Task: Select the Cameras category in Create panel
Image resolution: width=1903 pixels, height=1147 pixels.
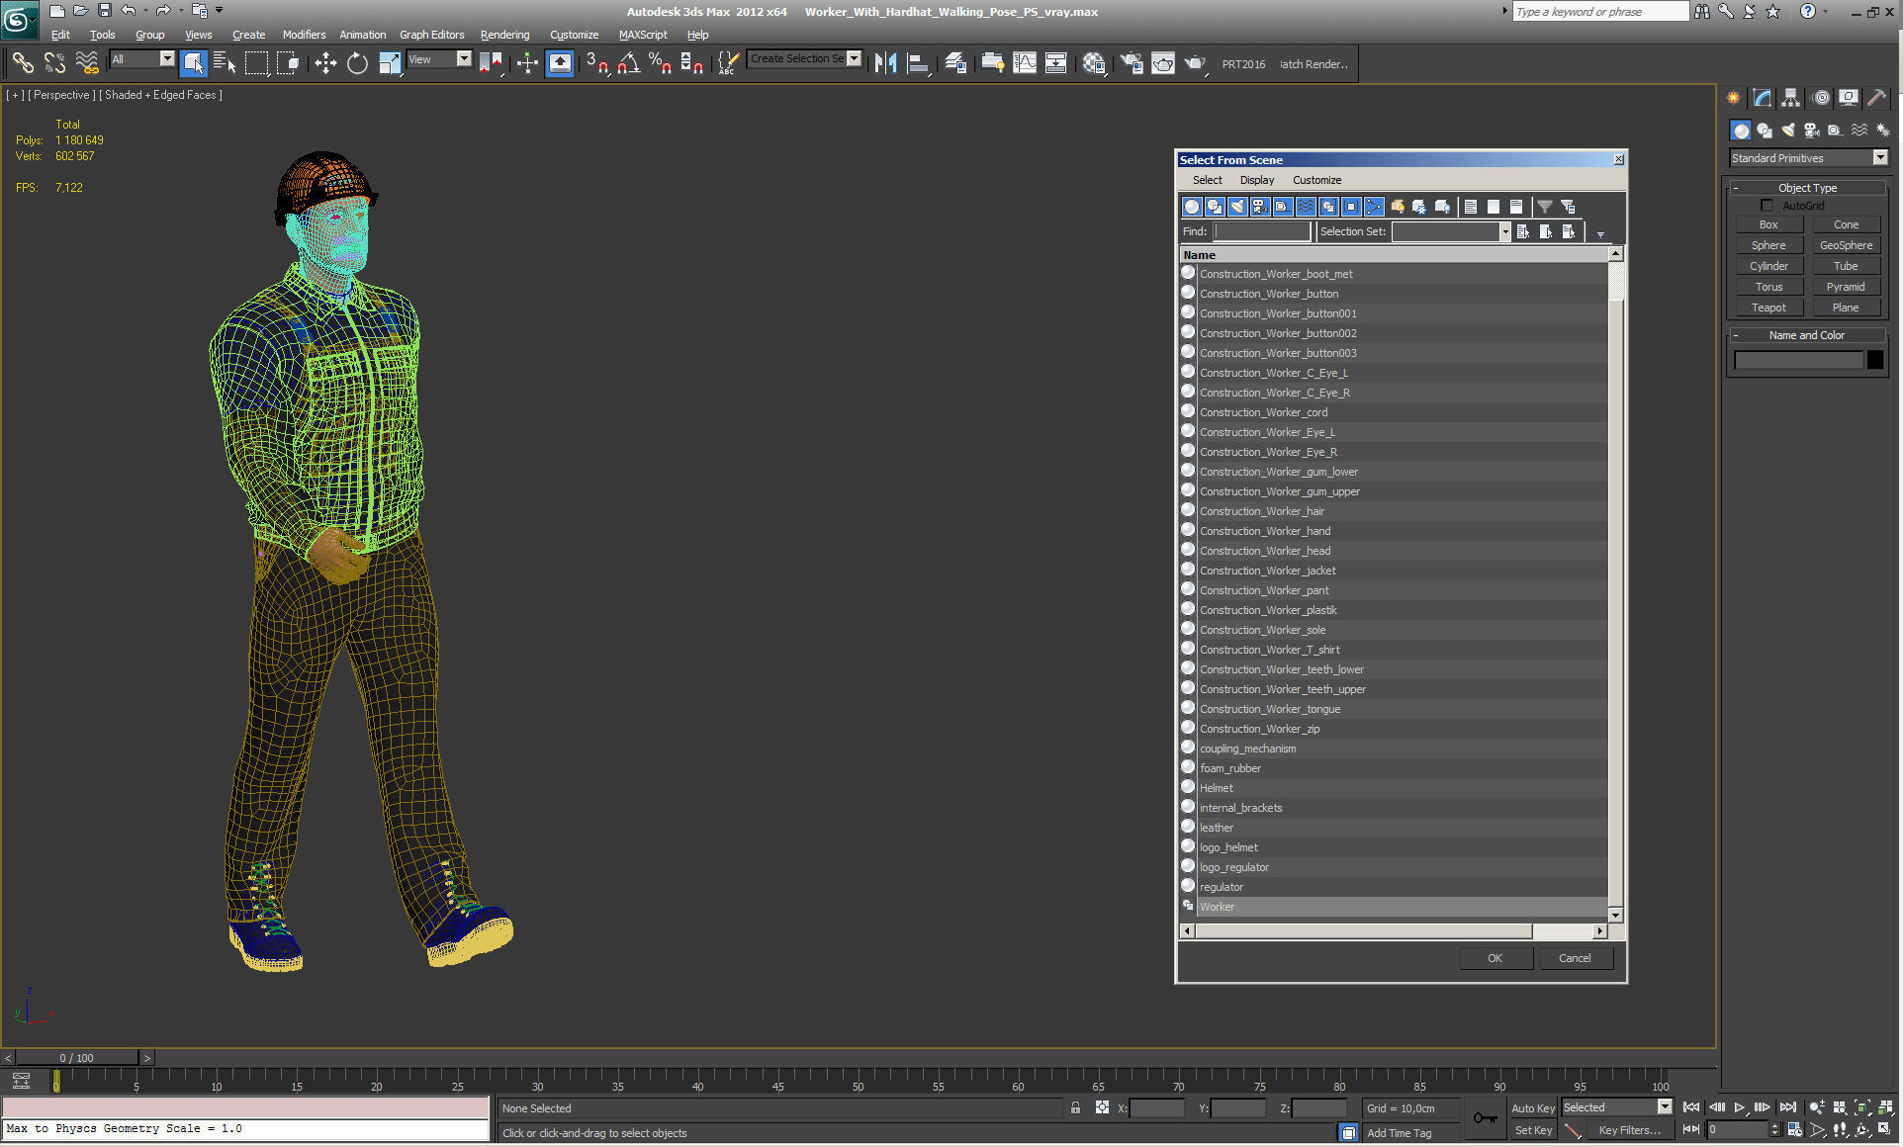Action: 1811,130
